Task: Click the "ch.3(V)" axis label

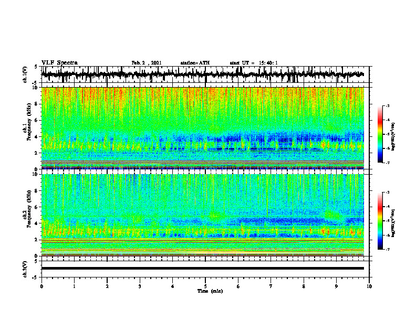Action: pos(25,269)
